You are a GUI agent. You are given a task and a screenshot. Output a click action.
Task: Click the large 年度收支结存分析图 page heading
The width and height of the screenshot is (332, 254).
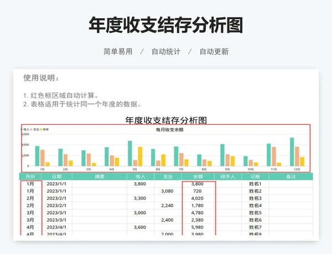(x=166, y=25)
